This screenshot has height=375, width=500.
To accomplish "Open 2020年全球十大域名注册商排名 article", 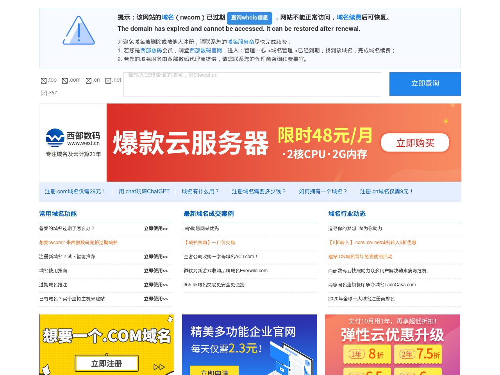I will [x=361, y=299].
